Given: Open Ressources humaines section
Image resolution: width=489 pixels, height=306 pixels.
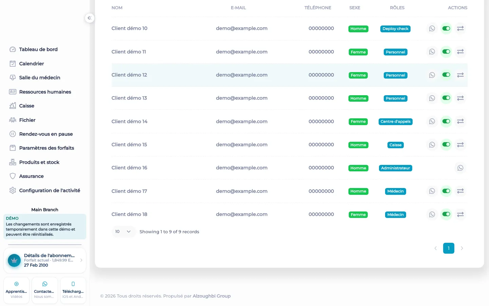Looking at the screenshot, I should 45,92.
